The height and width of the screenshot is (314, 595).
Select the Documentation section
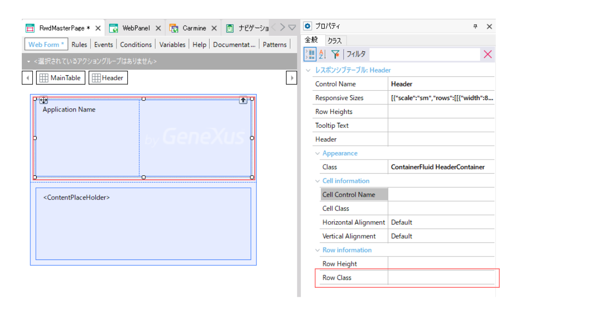click(235, 44)
